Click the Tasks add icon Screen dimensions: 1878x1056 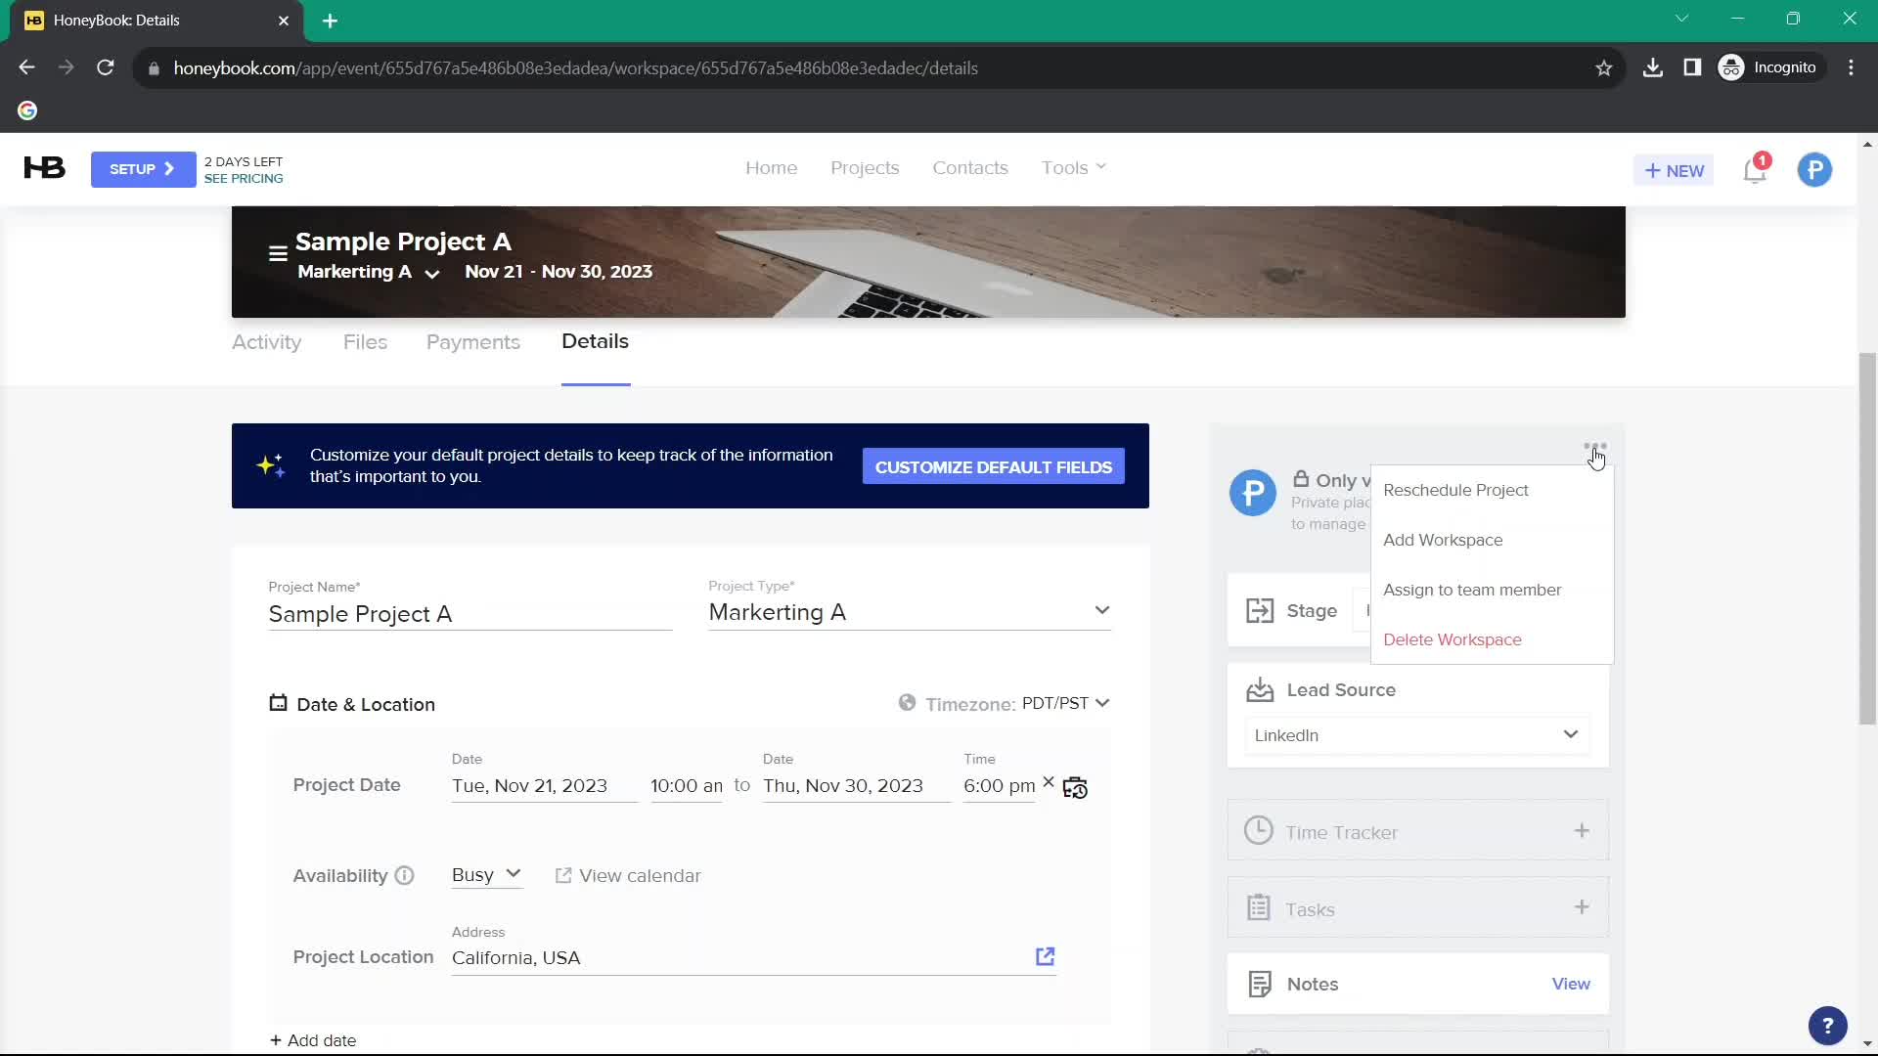(1583, 907)
